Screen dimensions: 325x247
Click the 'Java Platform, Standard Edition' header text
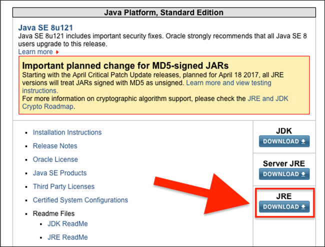(x=163, y=12)
